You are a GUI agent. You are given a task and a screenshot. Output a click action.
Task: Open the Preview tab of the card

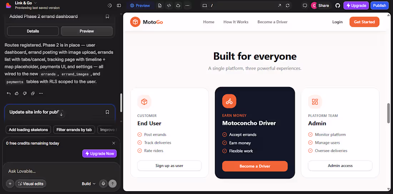87,31
